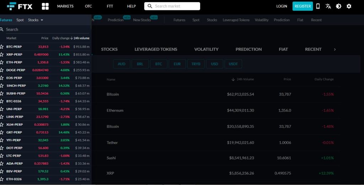Filter markets by EUR currency

pyautogui.click(x=177, y=64)
